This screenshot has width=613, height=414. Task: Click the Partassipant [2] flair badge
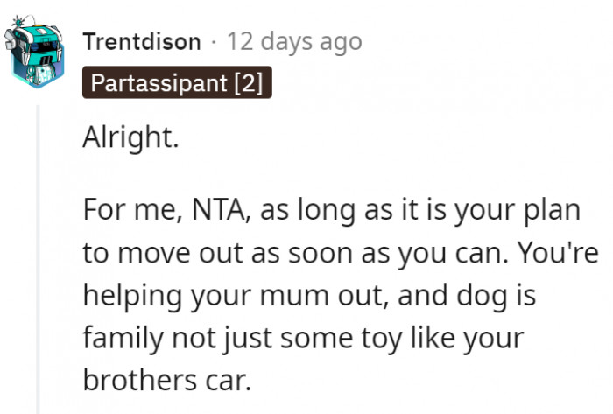178,83
